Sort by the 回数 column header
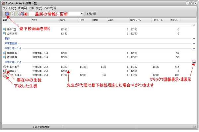This screenshot has width=199, height=132. (118, 20)
